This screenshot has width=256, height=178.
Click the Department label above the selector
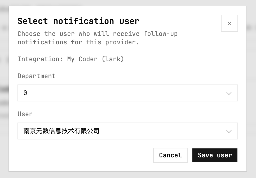coord(37,76)
